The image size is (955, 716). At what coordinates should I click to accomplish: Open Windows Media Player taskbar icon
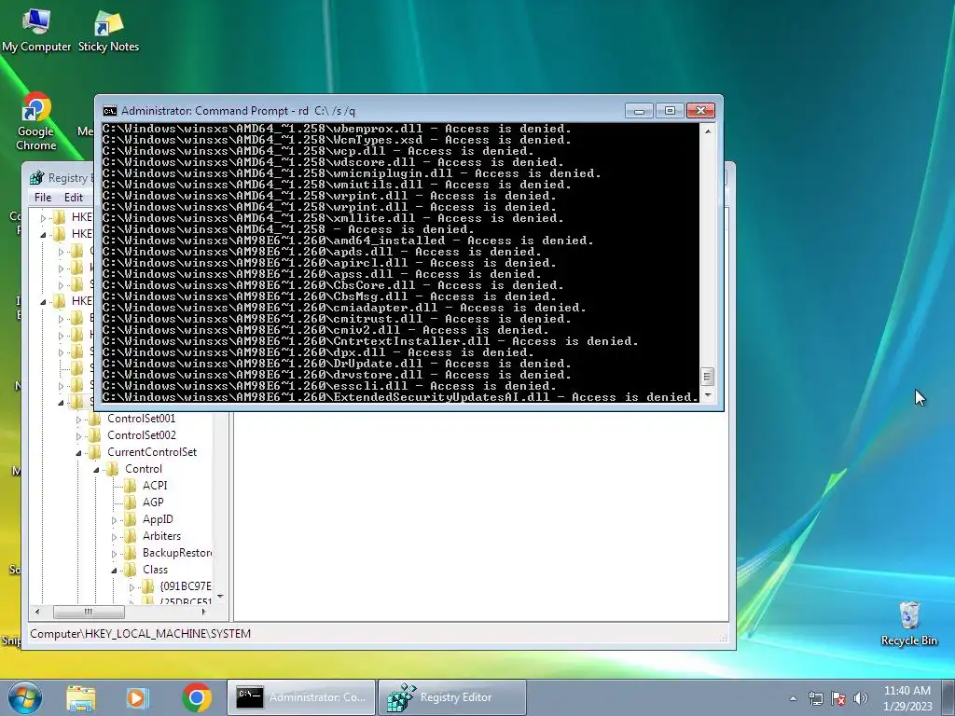tap(137, 697)
